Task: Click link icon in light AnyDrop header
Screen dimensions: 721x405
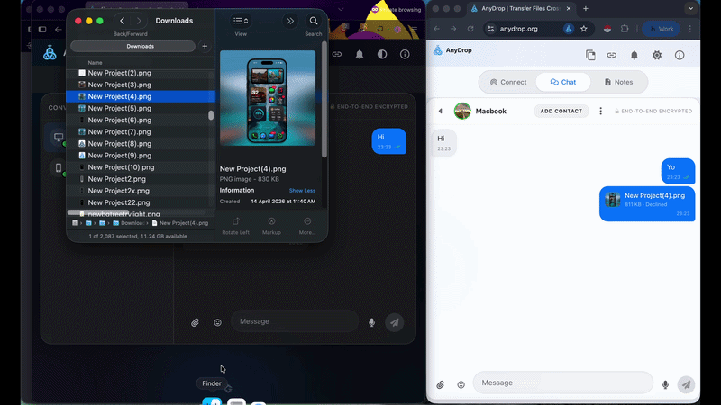Action: pyautogui.click(x=612, y=55)
